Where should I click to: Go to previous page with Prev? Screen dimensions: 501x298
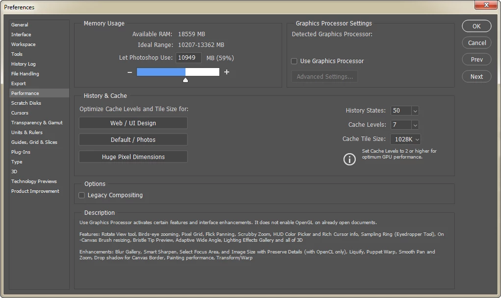tap(476, 60)
